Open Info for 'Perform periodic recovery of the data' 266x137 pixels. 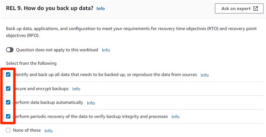(x=176, y=117)
